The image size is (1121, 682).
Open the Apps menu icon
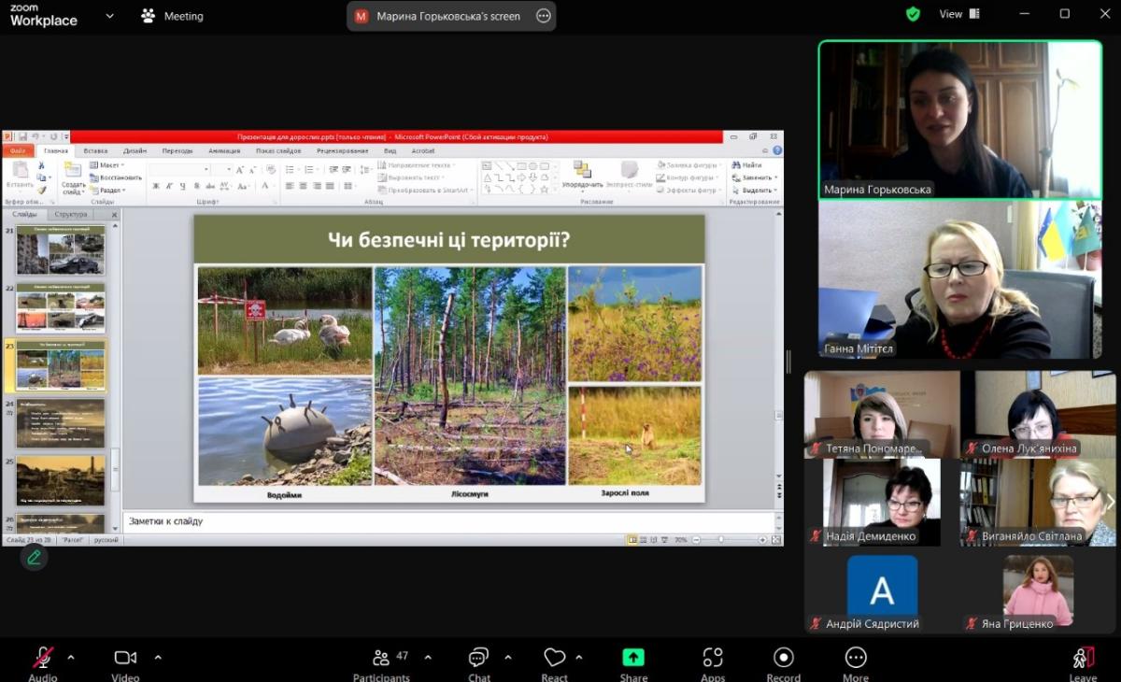coord(713,659)
